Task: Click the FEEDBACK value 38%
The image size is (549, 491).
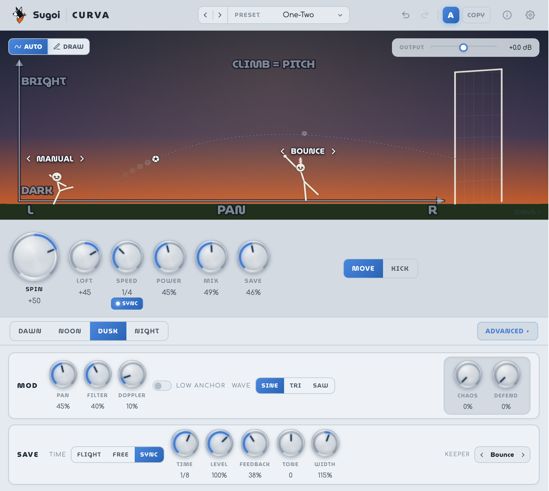Action: tap(255, 475)
